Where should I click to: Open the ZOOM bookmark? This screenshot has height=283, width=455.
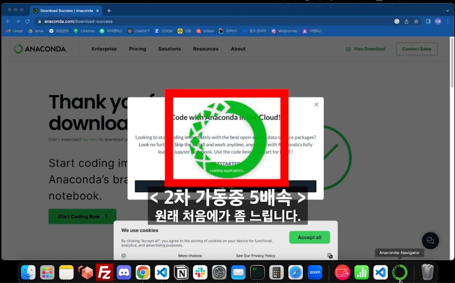pos(164,31)
